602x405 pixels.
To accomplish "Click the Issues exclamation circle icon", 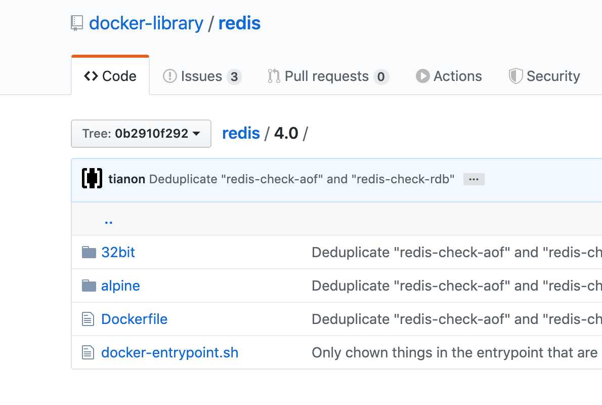I will 169,76.
